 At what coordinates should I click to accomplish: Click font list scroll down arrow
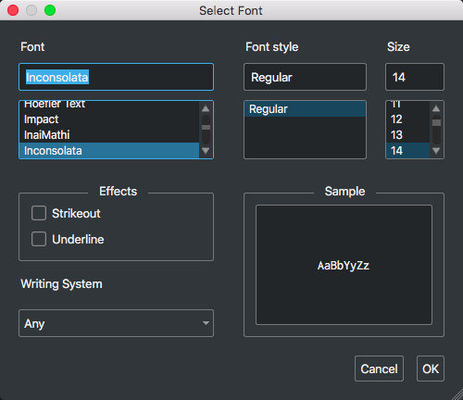[206, 151]
